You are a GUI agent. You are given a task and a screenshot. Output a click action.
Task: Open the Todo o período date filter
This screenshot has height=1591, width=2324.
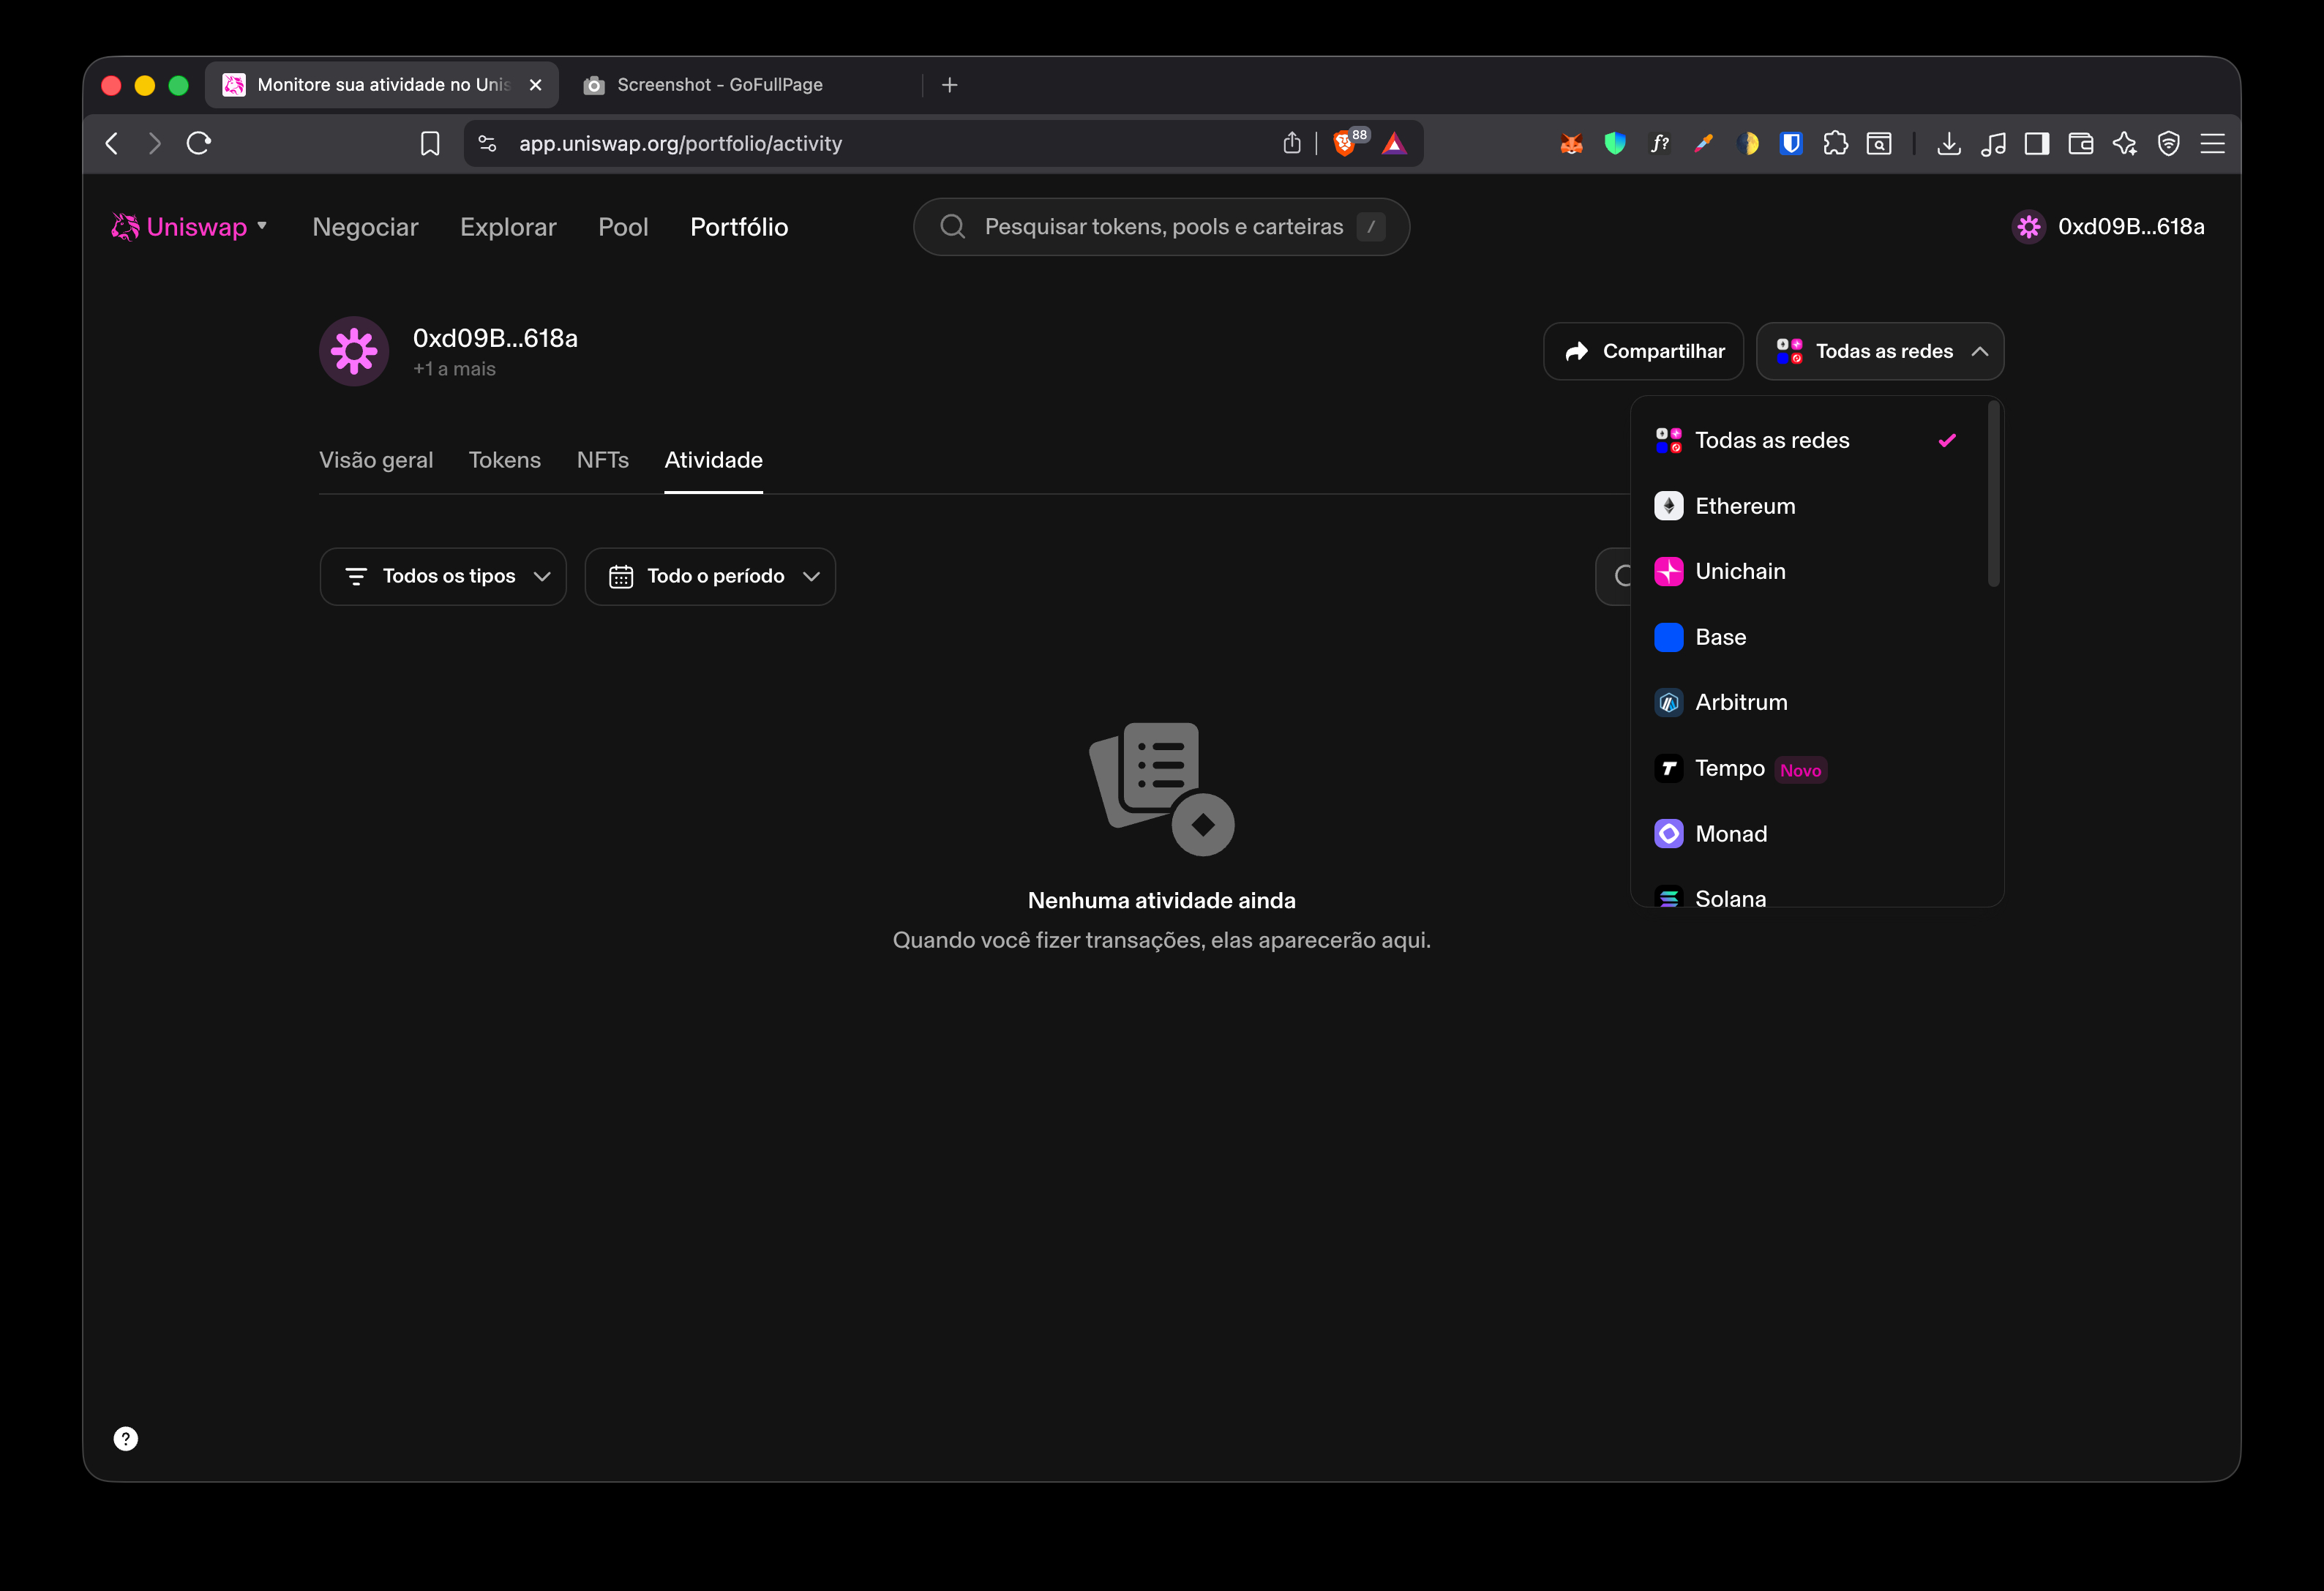click(710, 576)
